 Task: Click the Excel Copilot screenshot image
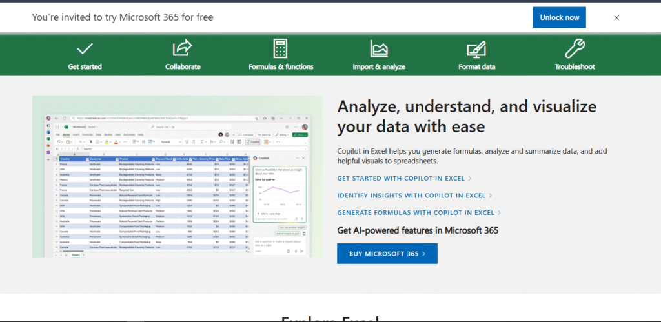click(177, 177)
